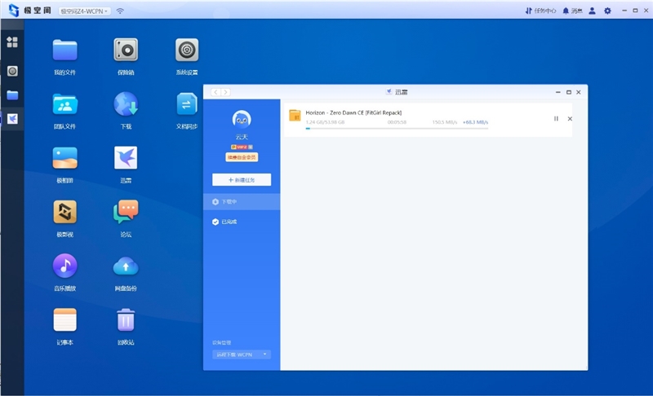The height and width of the screenshot is (396, 653).
Task: Open the 保险箱 safe icon
Action: pos(126,51)
